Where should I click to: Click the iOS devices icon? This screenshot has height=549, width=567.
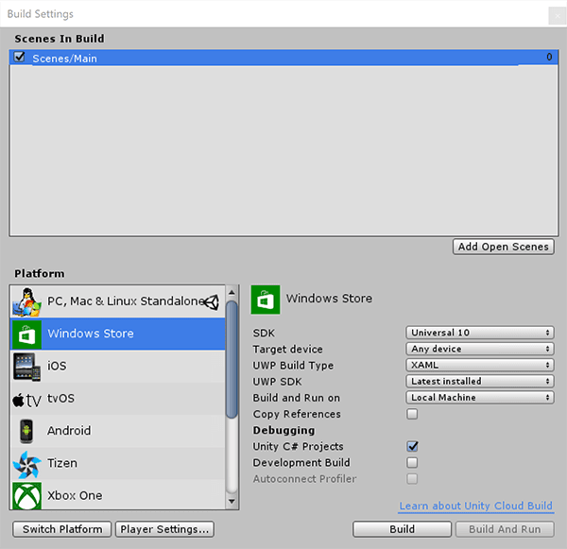[26, 367]
